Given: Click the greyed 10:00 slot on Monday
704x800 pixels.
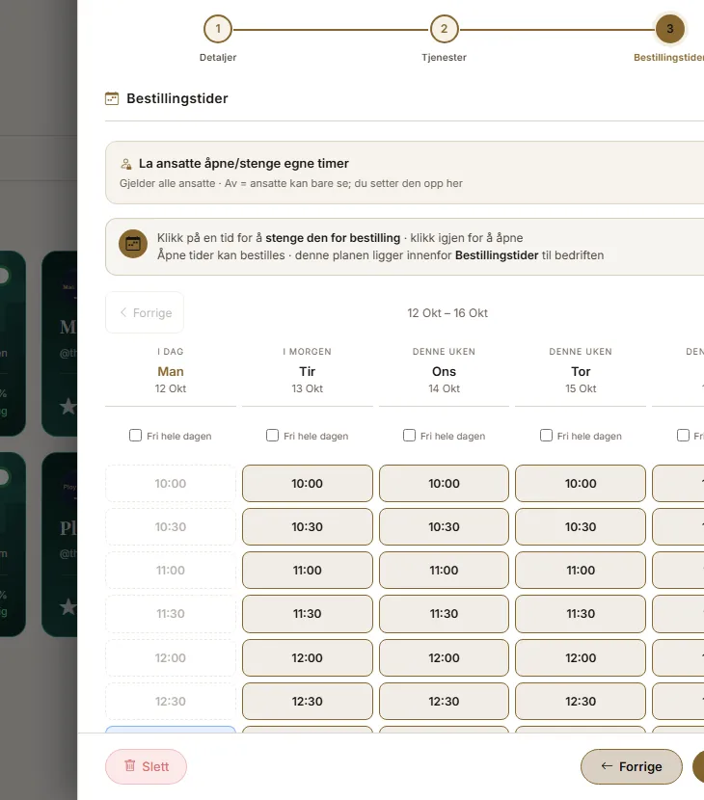Looking at the screenshot, I should pos(171,483).
